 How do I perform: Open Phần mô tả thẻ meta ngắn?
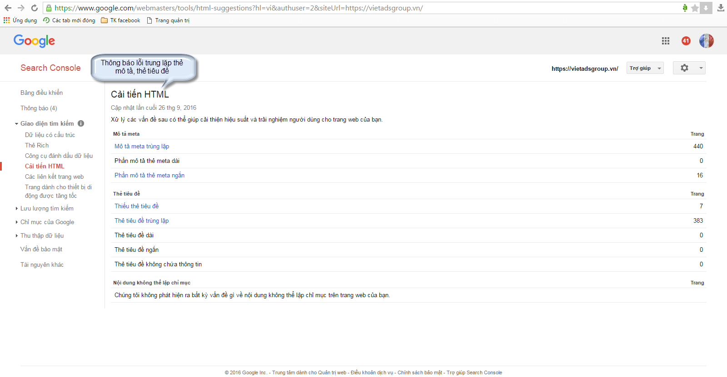(x=149, y=175)
